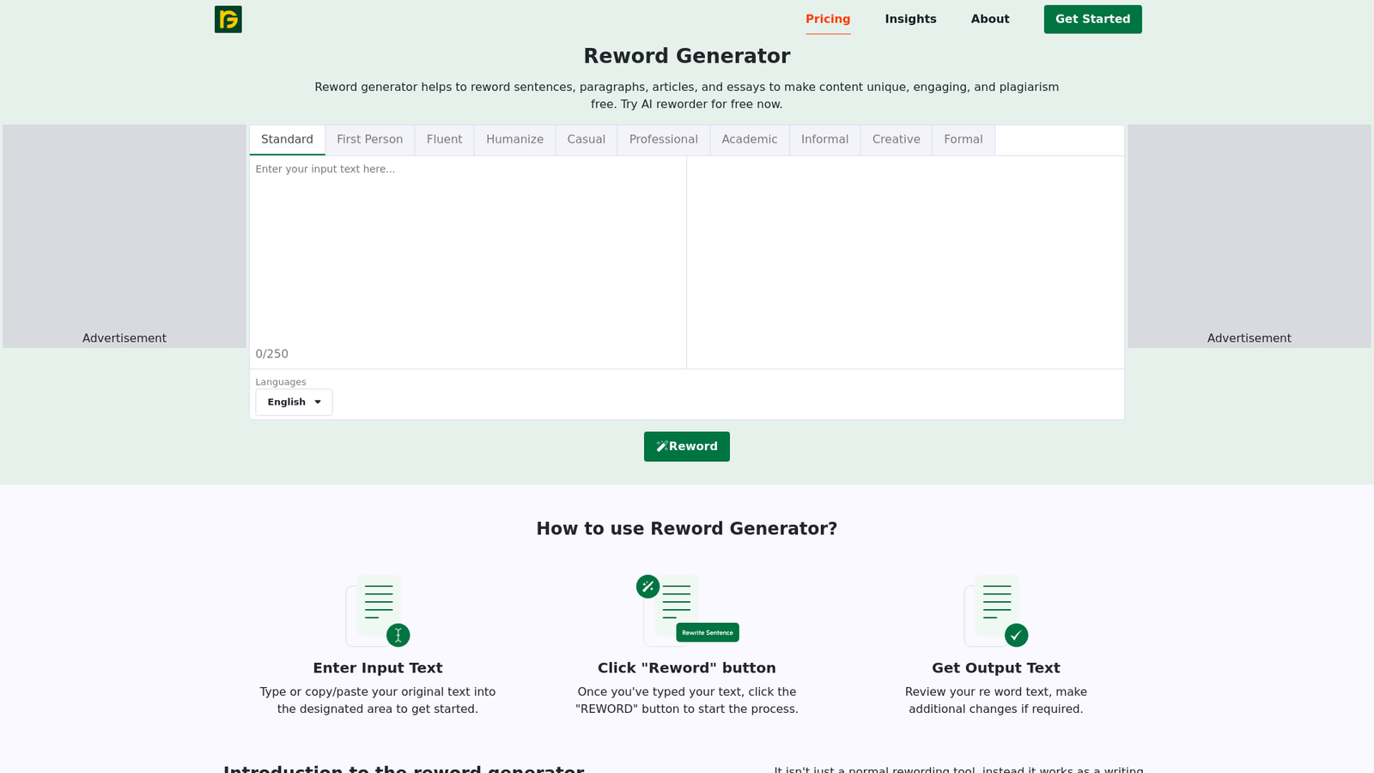Click the Rewrite Sentence illustration icon
The height and width of the screenshot is (773, 1374).
687,611
